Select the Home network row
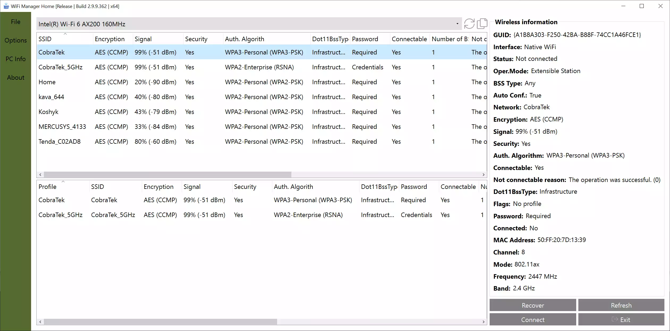The image size is (670, 331). [262, 82]
